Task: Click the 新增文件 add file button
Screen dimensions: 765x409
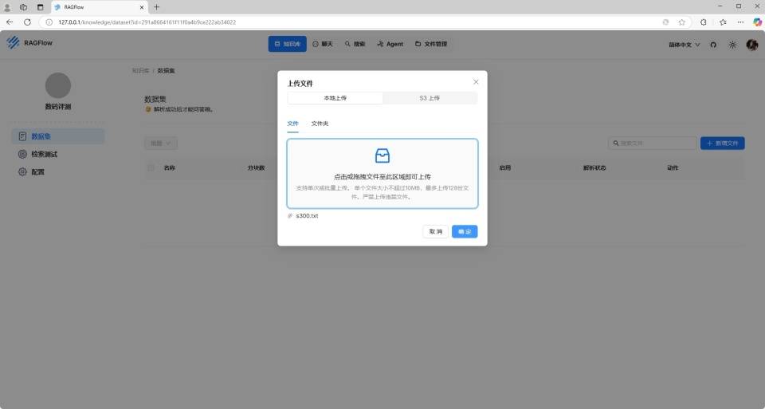Action: [722, 143]
